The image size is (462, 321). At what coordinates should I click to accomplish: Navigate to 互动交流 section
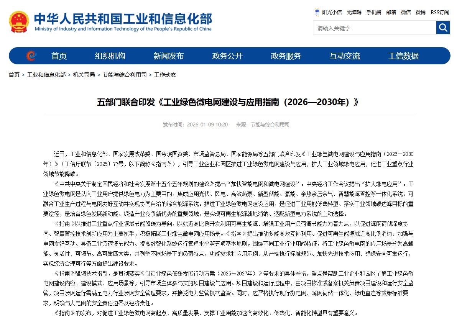(345, 56)
